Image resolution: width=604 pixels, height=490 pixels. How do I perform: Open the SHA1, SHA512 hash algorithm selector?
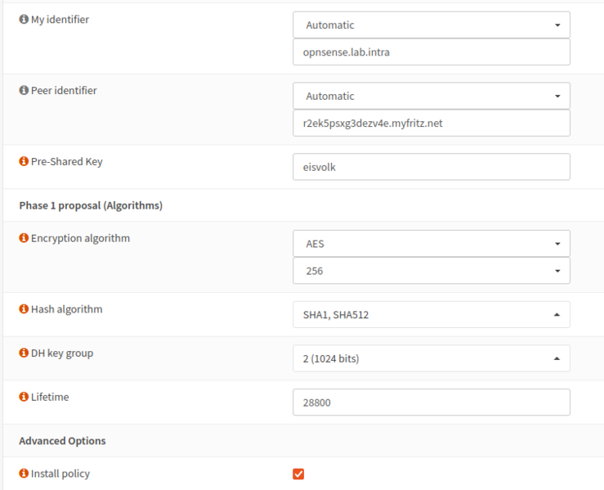[x=431, y=315]
